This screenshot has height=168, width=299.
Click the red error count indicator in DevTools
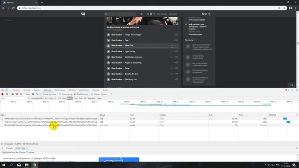pyautogui.click(x=287, y=90)
